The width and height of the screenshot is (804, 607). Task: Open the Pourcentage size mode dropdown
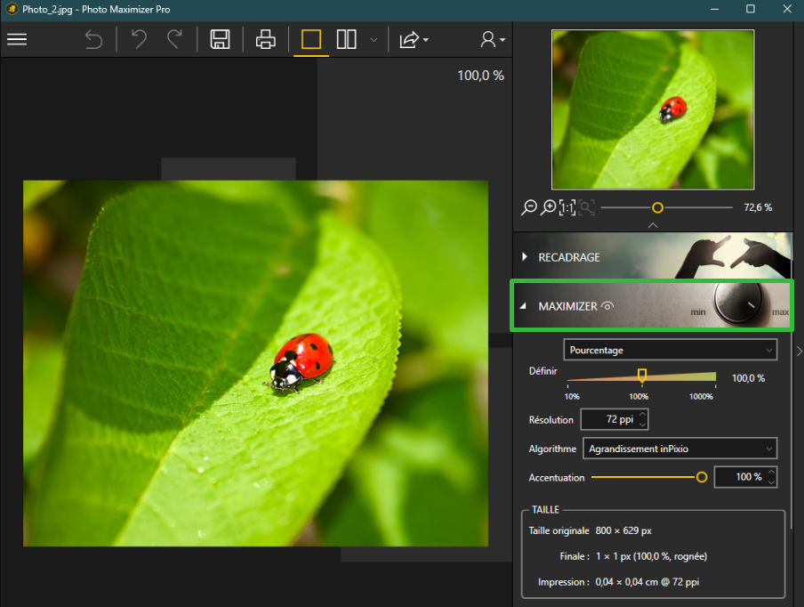[x=671, y=350]
